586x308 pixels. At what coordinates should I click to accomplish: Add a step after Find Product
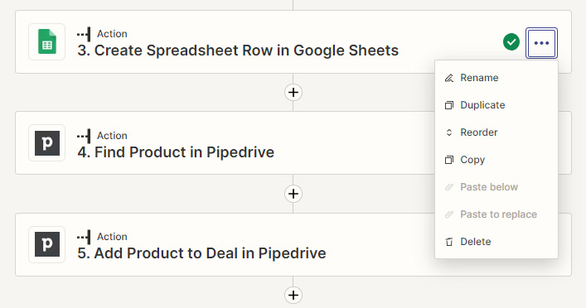pos(293,194)
